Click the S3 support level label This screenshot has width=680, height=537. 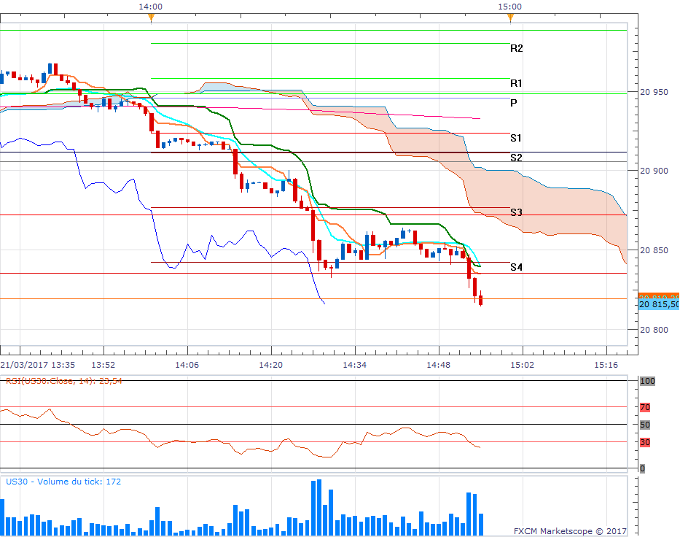click(516, 212)
